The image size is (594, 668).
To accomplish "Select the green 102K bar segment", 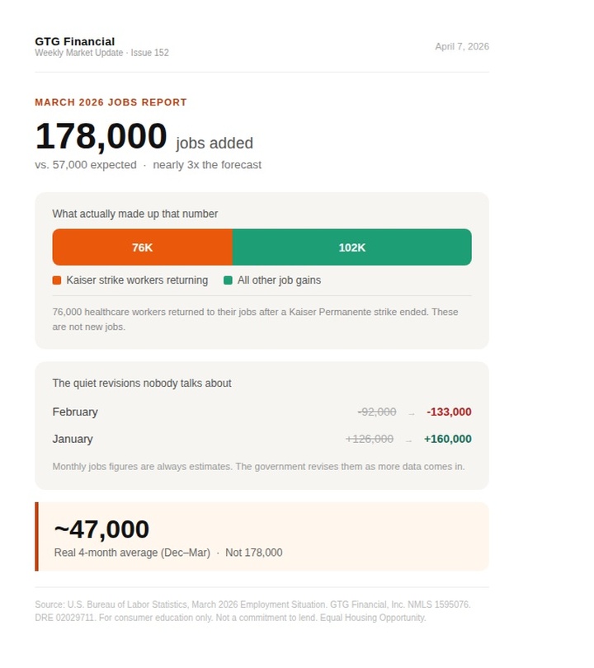I will pyautogui.click(x=351, y=247).
